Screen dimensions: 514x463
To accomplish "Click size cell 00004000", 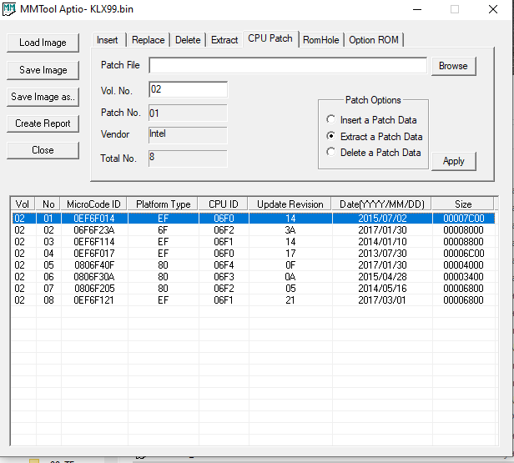I will click(x=463, y=265).
